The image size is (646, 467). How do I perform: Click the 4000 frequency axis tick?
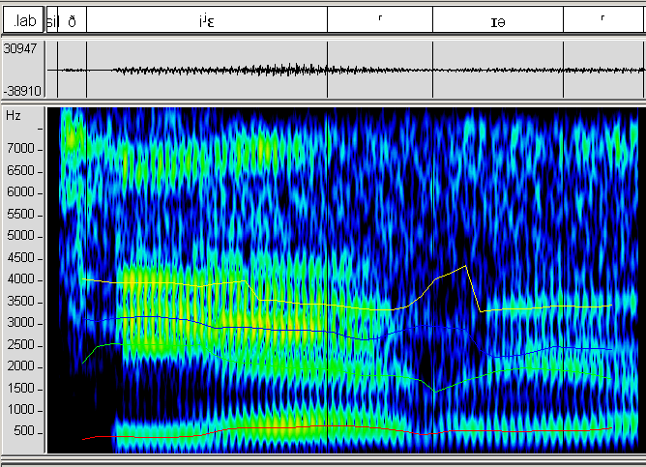coord(21,279)
